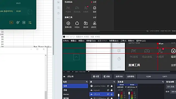Toggle visibility of the 2团业绩 source
This screenshot has width=176, height=99.
tap(108, 94)
